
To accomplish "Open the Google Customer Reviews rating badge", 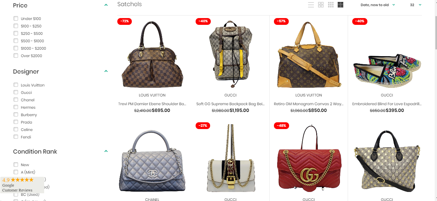I will (22, 185).
